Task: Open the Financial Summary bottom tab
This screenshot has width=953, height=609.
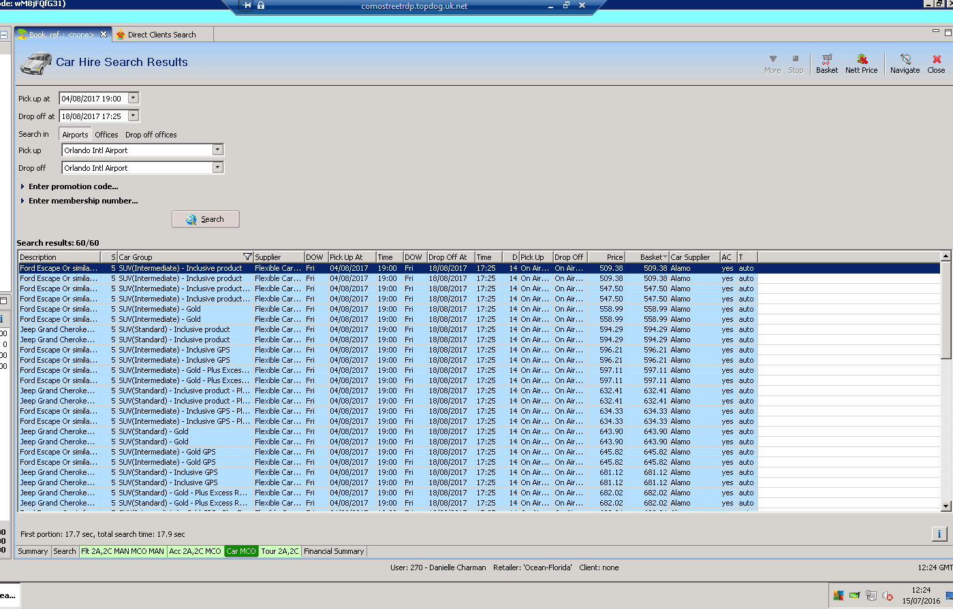Action: tap(334, 551)
